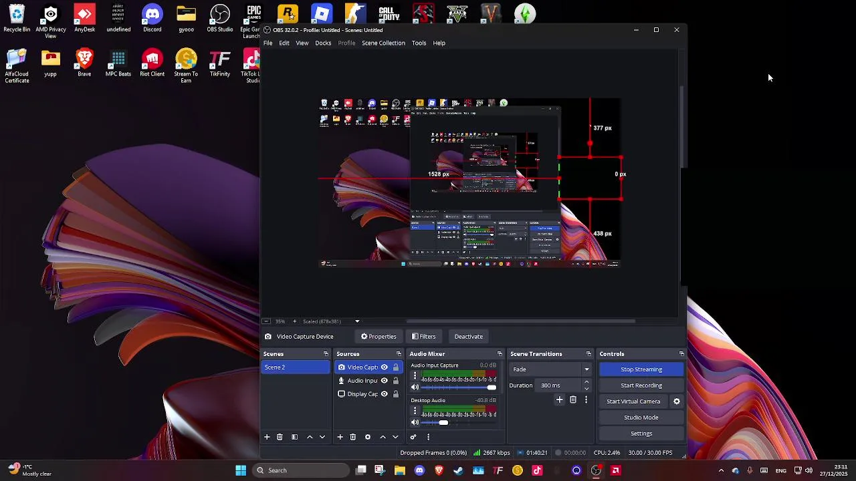
Task: Add a new scene with the plus icon
Action: [267, 437]
